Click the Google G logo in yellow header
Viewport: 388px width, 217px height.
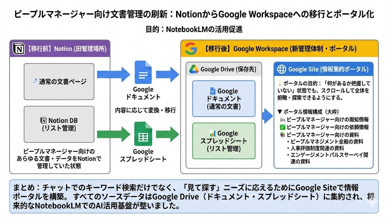pyautogui.click(x=191, y=49)
